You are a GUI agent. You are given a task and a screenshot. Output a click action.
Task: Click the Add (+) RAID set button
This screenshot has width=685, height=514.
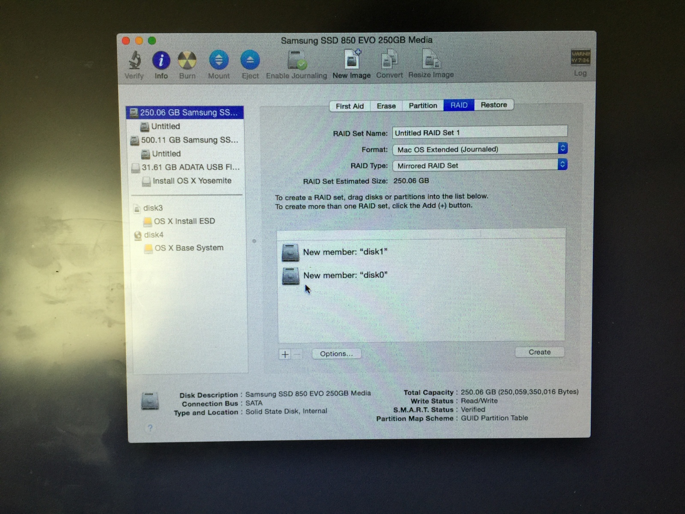point(285,354)
